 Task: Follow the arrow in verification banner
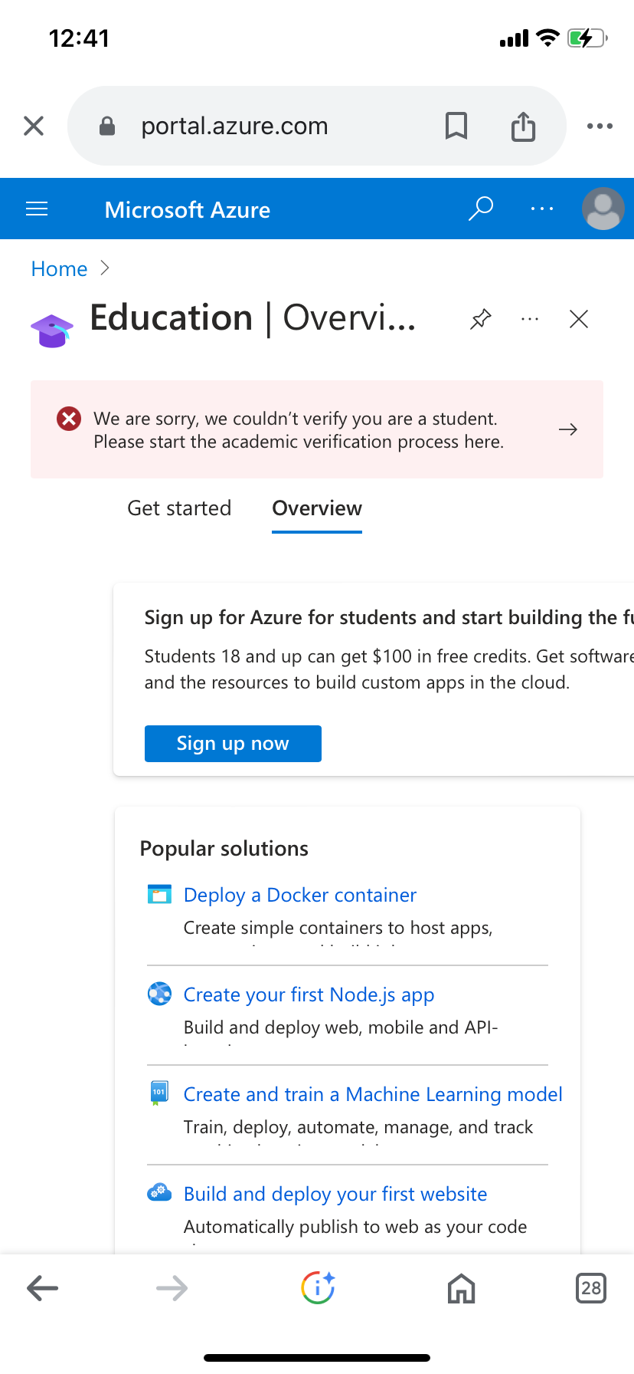568,429
